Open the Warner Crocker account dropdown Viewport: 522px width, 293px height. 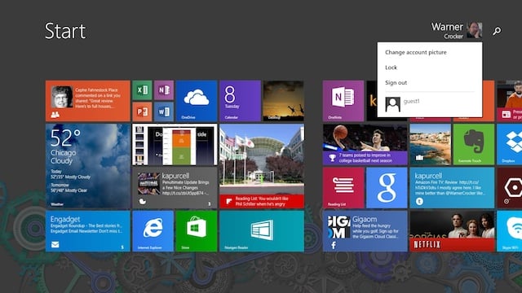coord(457,31)
